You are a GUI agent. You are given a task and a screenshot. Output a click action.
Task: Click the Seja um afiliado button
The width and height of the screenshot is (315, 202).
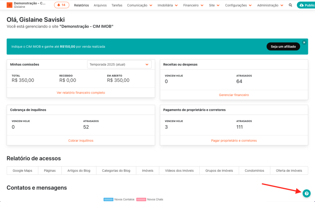click(283, 46)
